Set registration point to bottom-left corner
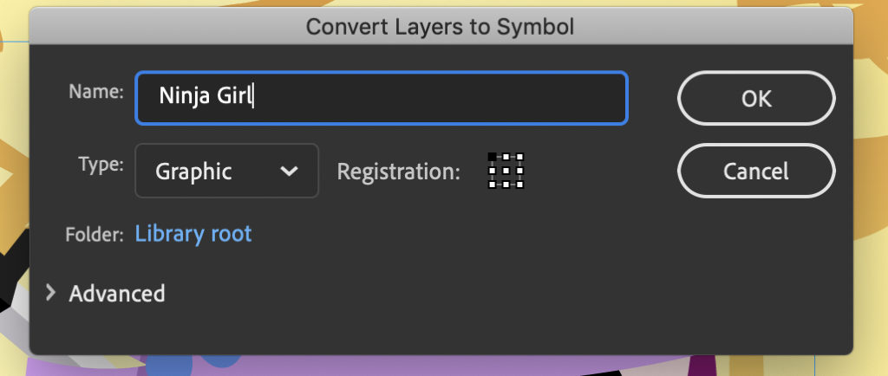 [492, 185]
